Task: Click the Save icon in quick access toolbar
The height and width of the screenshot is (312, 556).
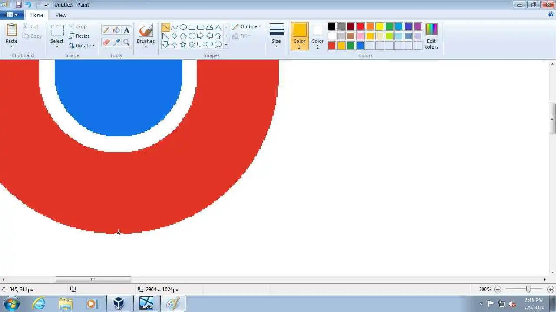Action: (x=19, y=5)
